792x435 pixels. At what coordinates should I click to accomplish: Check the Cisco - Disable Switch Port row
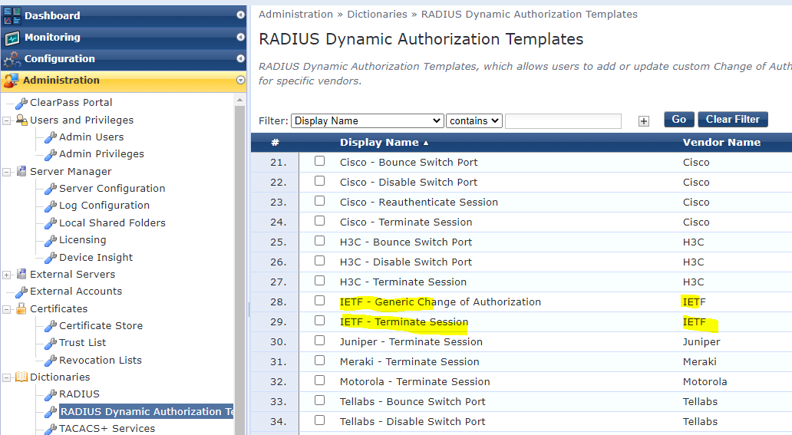[319, 181]
